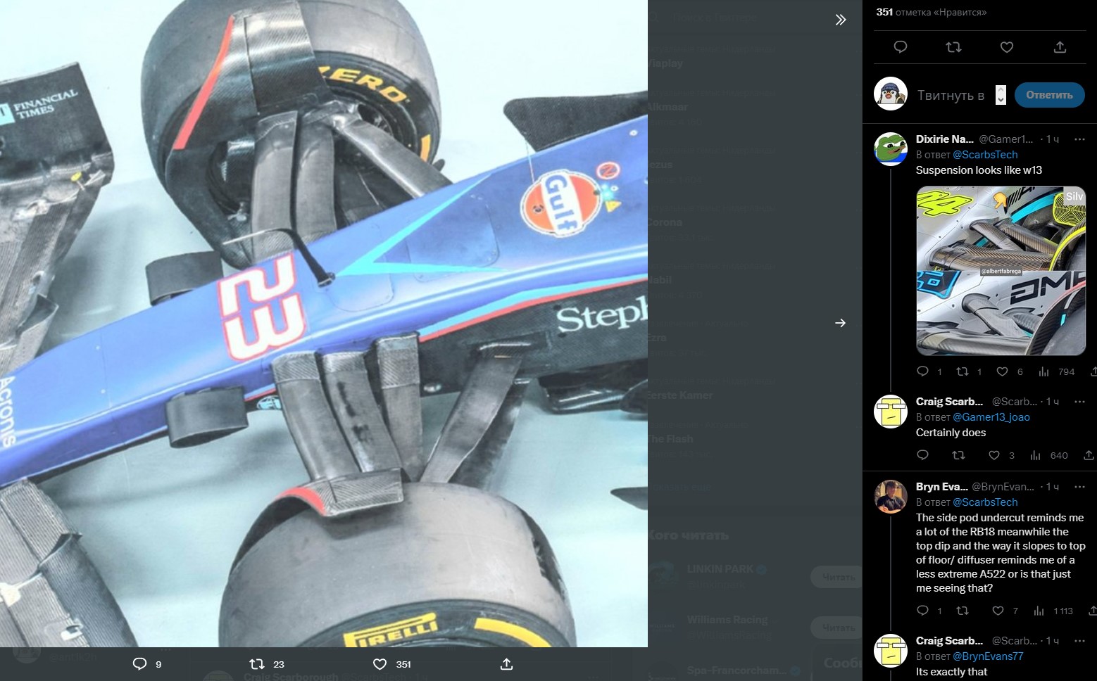Open @BrynEvans77 mention link

(x=987, y=656)
